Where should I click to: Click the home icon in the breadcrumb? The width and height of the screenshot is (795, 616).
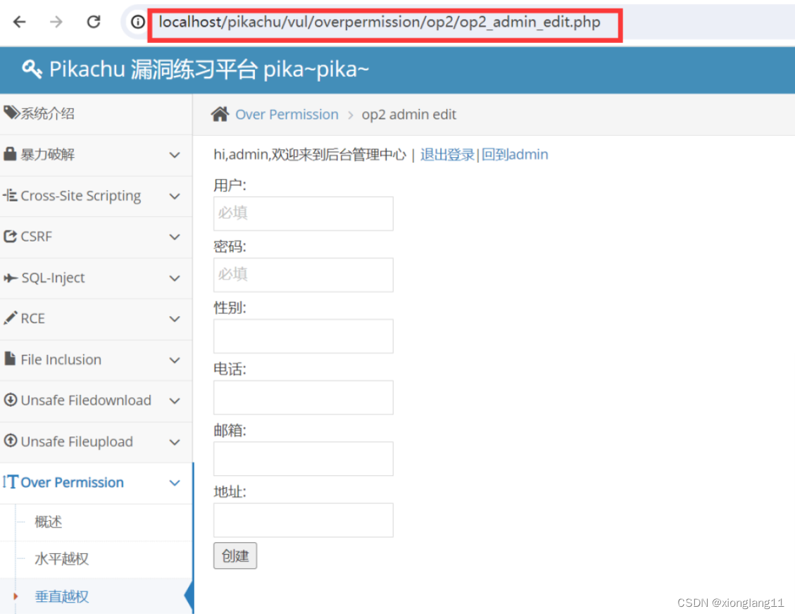220,114
